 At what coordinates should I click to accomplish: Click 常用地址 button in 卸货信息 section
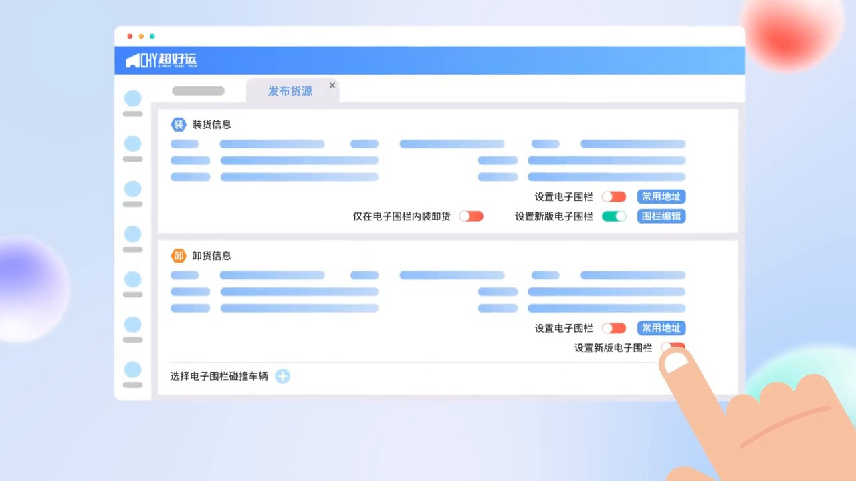[x=661, y=328]
